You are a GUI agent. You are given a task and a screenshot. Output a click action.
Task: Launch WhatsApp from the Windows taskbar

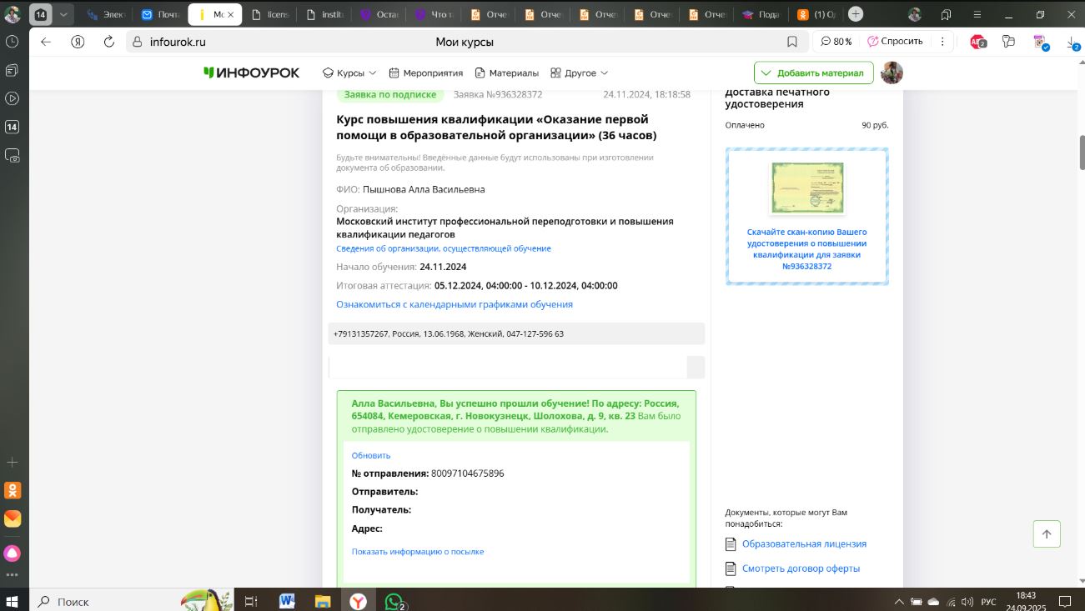tap(394, 601)
